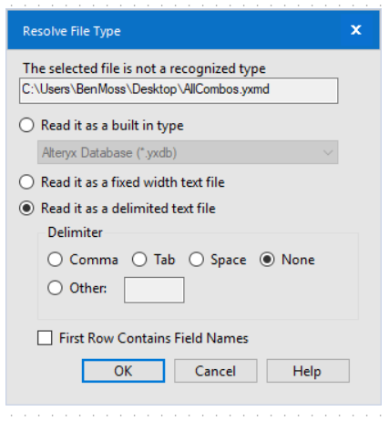This screenshot has height=421, width=389.
Task: Select the Other delimiter radio button
Action: click(x=55, y=288)
